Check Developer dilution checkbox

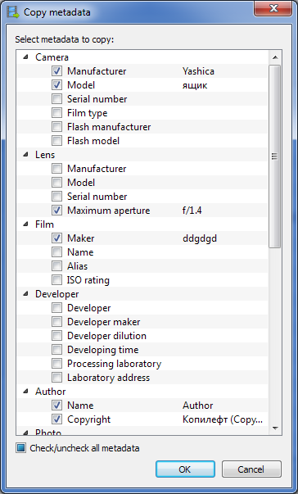(56, 336)
